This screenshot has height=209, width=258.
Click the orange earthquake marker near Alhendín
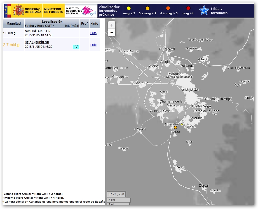pos(175,127)
